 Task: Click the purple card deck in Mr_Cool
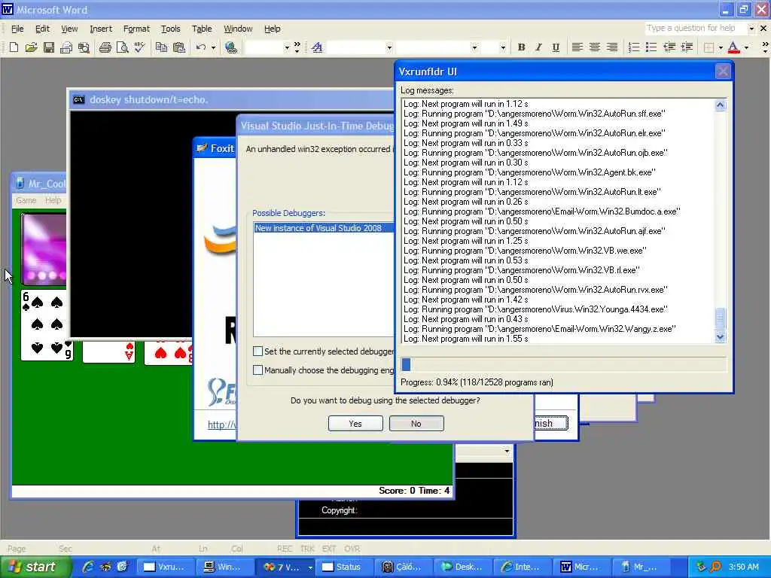(44, 249)
